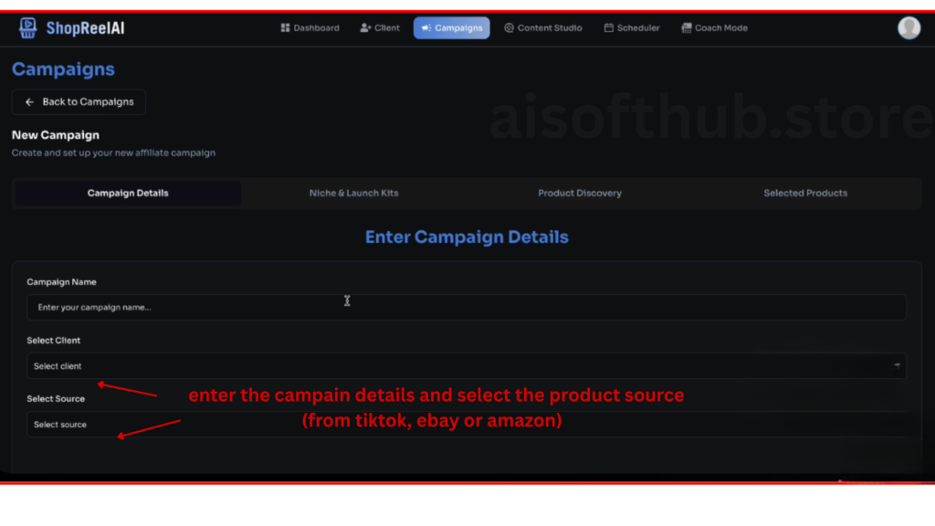
Task: Click the ShopReelAI logo icon
Action: point(28,28)
